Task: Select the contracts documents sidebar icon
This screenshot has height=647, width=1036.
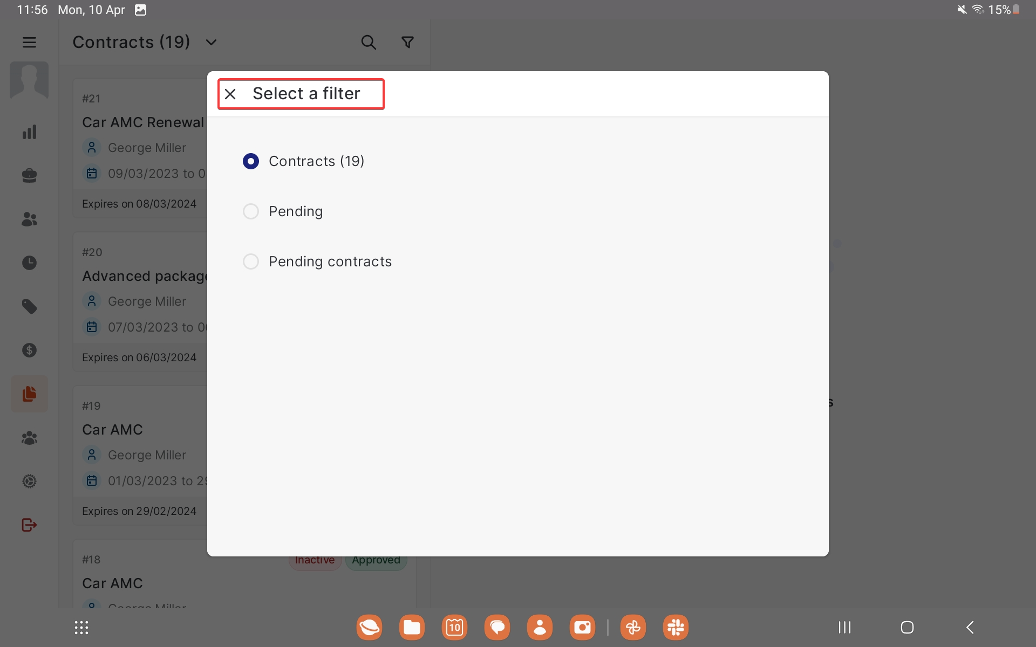Action: 29,394
